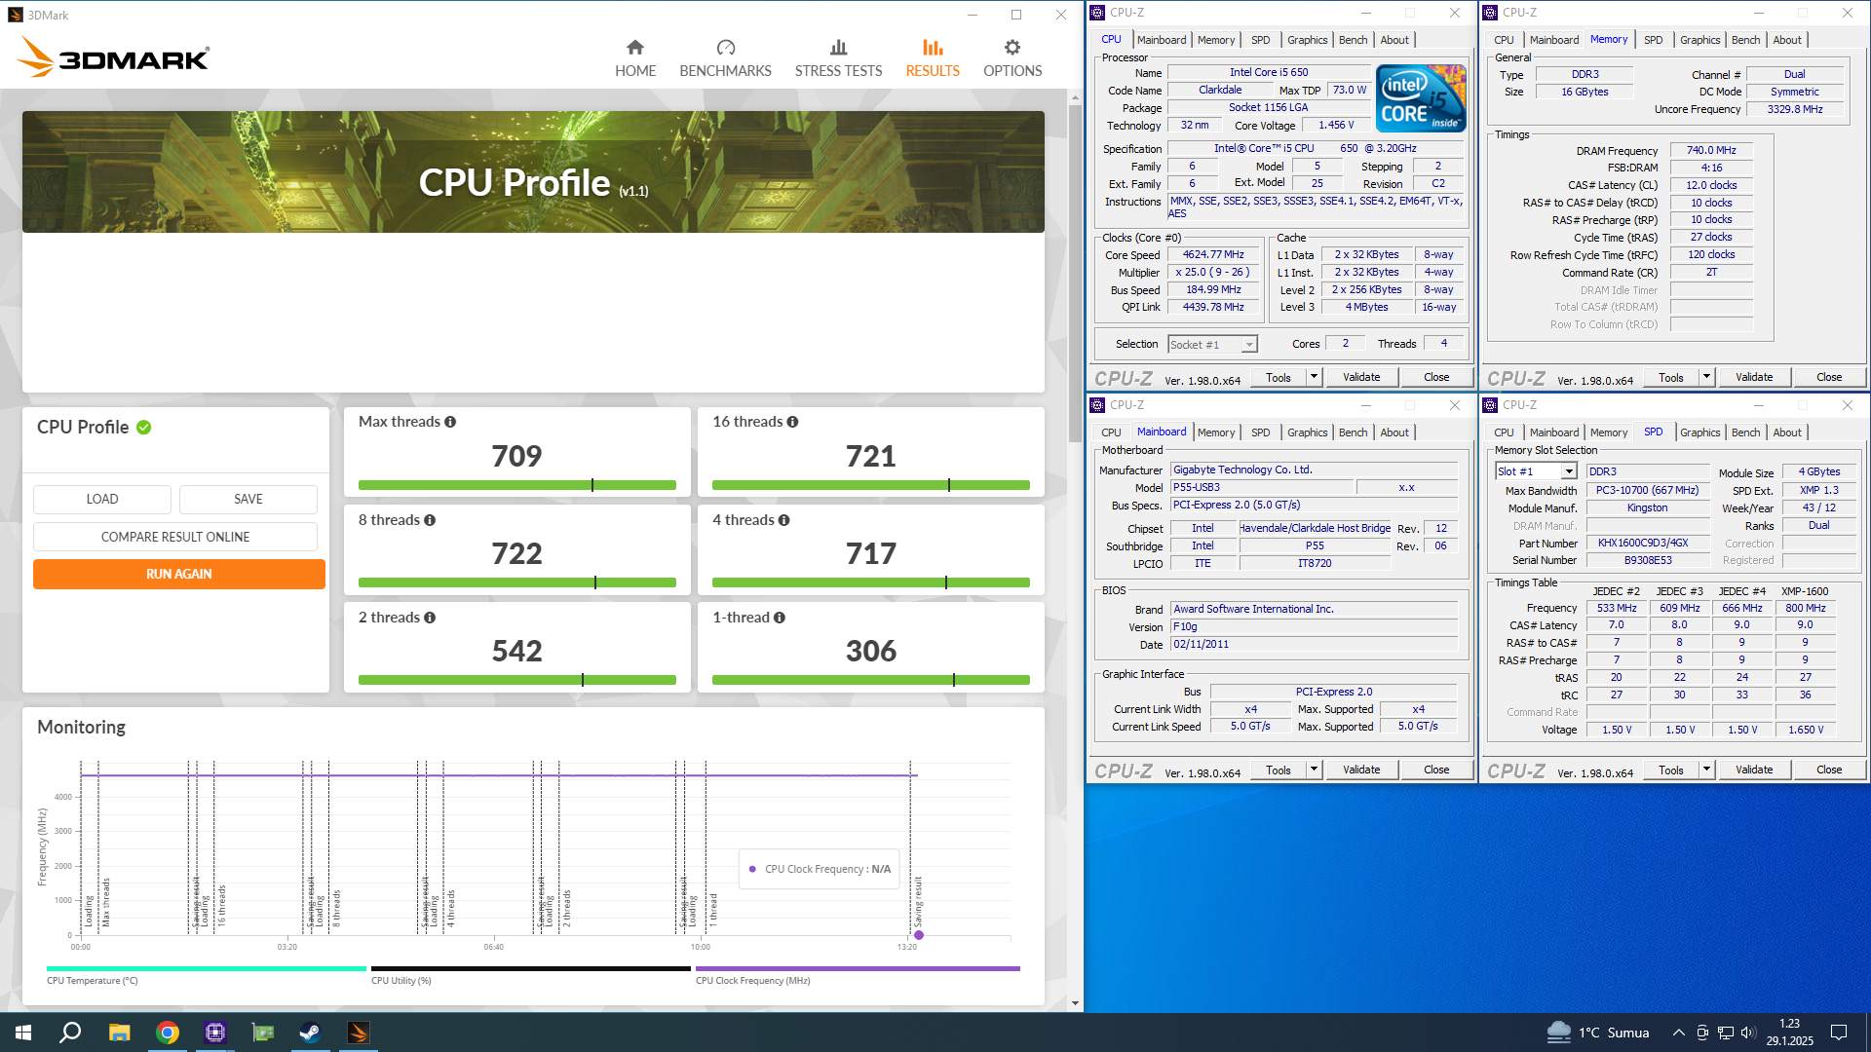
Task: Show info for 16 threads score
Action: [792, 422]
